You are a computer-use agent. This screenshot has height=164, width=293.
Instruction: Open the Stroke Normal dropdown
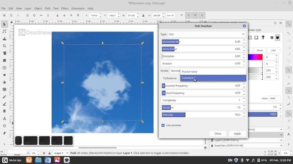(x=175, y=71)
